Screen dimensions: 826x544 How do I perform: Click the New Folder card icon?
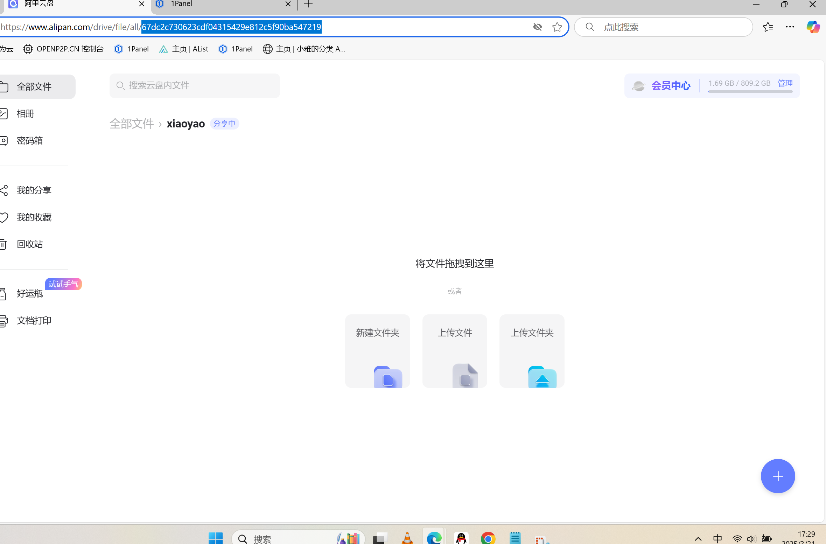click(388, 377)
